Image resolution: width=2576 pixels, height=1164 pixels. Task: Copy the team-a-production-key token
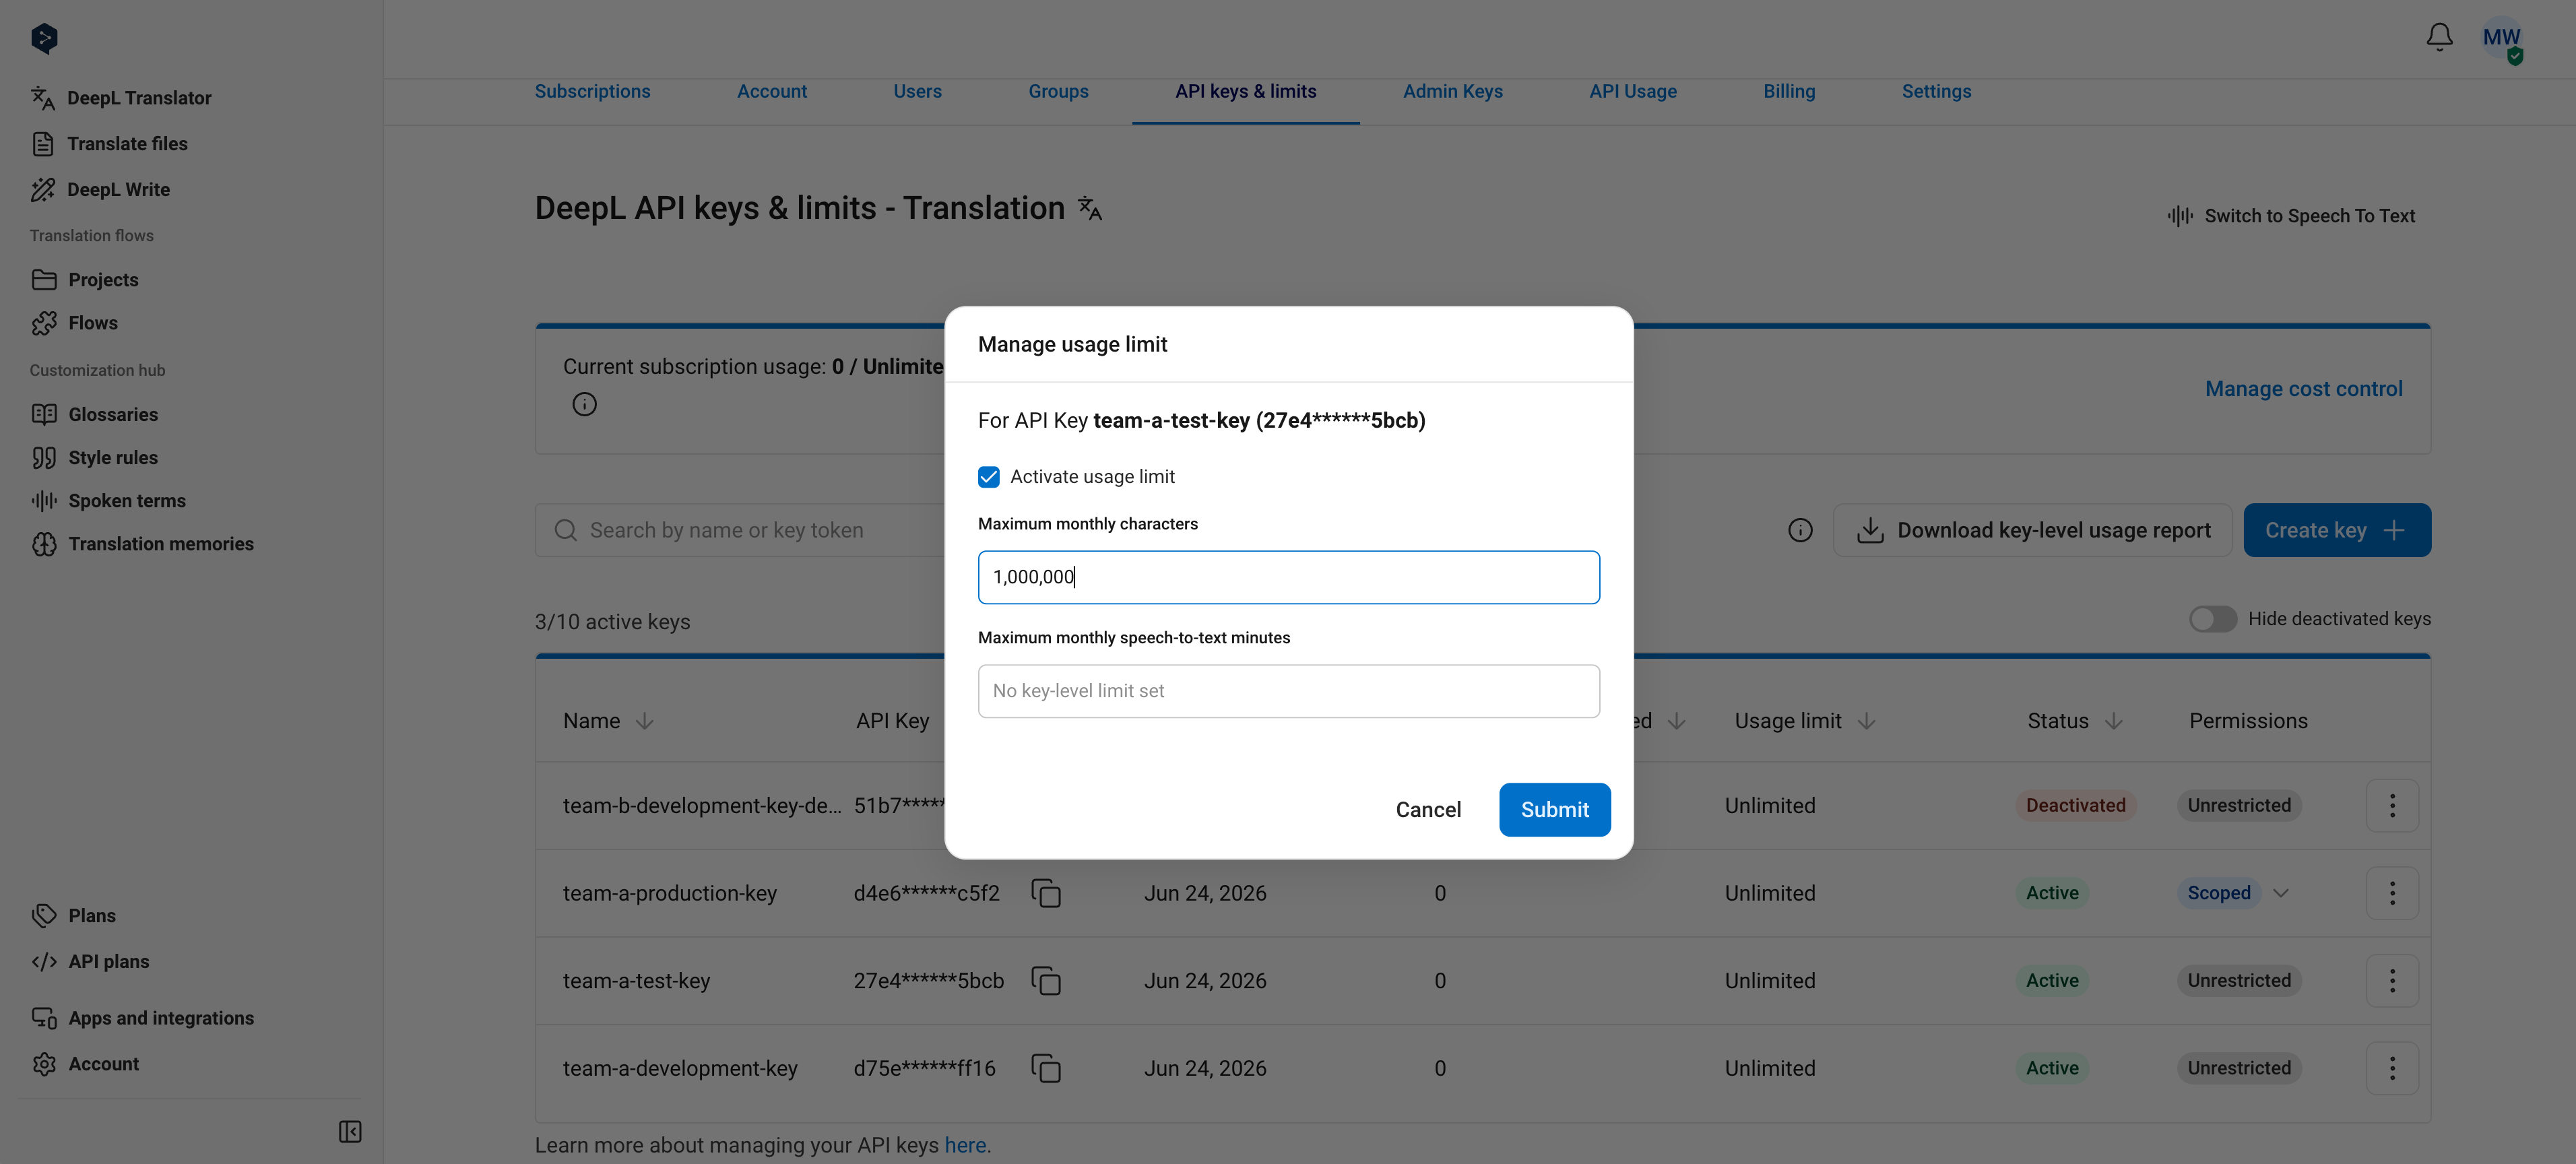1046,894
